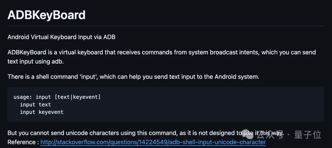Click the 'input text' code line

click(35, 105)
